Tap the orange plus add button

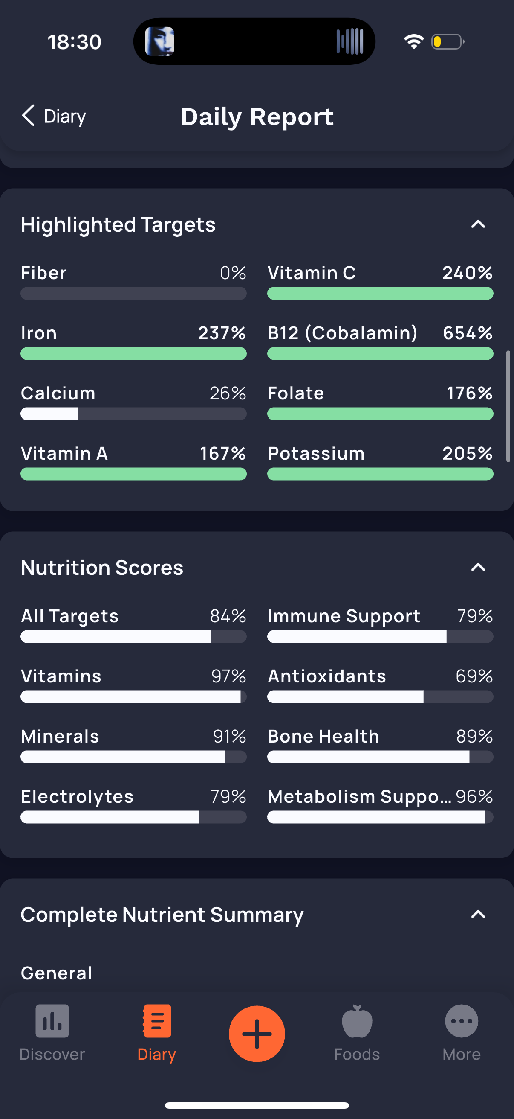pyautogui.click(x=257, y=1033)
